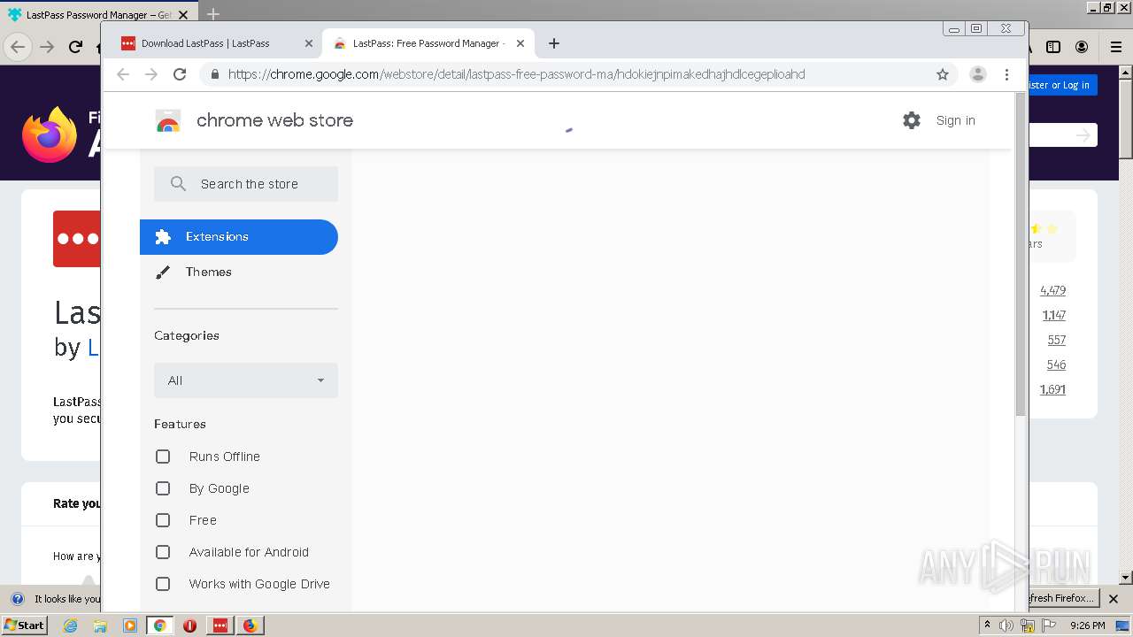1133x637 pixels.
Task: Select the Themes section
Action: click(x=239, y=272)
